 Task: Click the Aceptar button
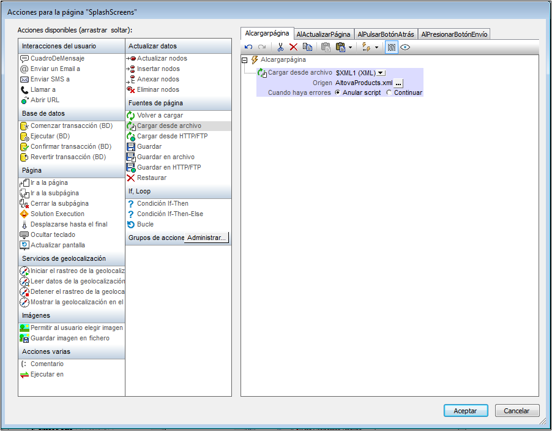465,411
